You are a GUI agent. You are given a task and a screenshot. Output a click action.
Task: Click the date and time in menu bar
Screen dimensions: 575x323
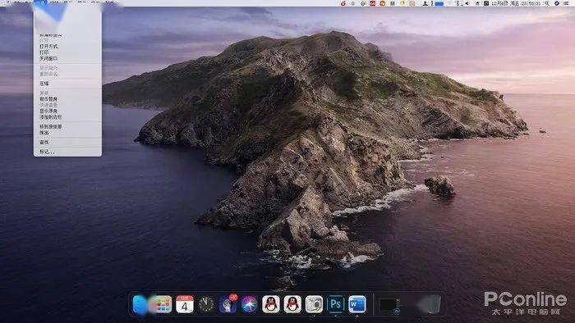(516, 3)
